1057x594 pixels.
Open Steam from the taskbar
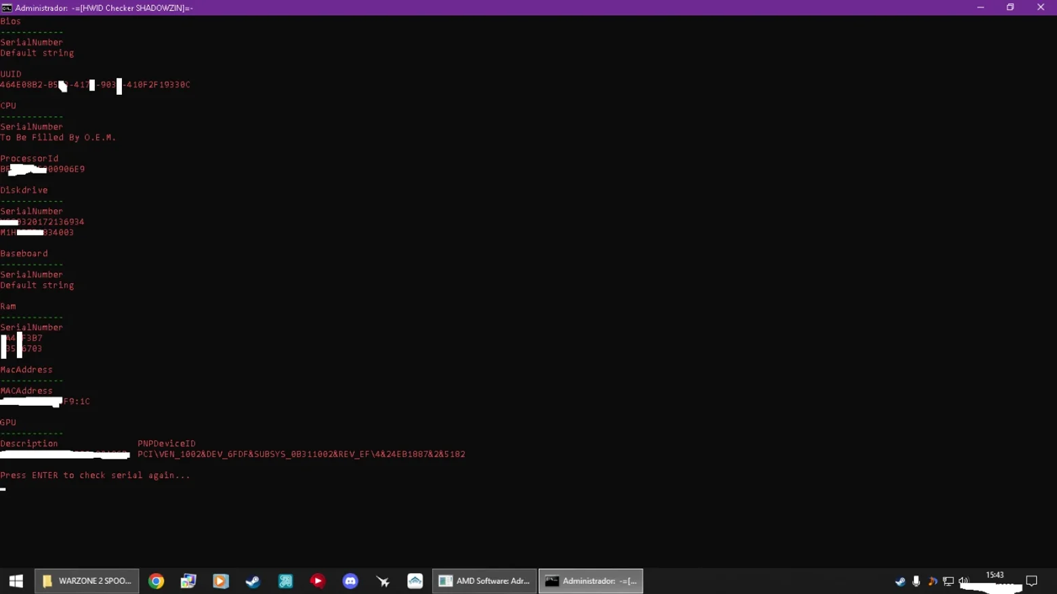pyautogui.click(x=253, y=581)
